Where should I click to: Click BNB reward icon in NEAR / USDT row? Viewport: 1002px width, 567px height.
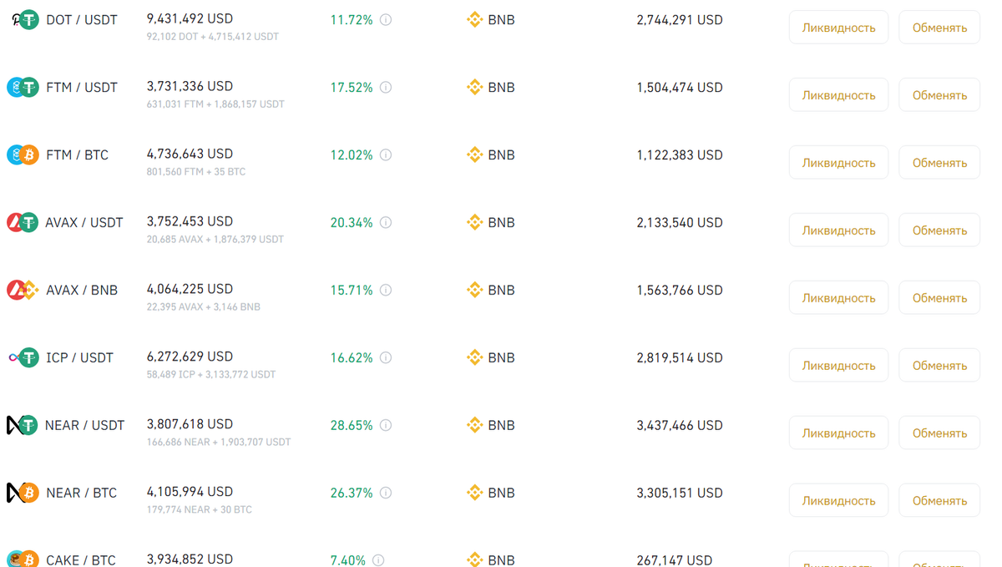pyautogui.click(x=474, y=425)
